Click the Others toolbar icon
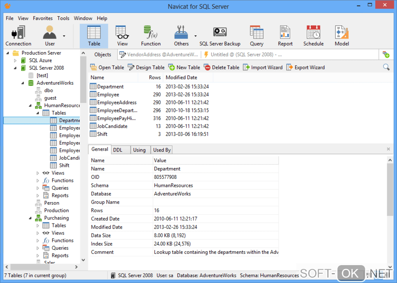397x283 pixels. [181, 36]
